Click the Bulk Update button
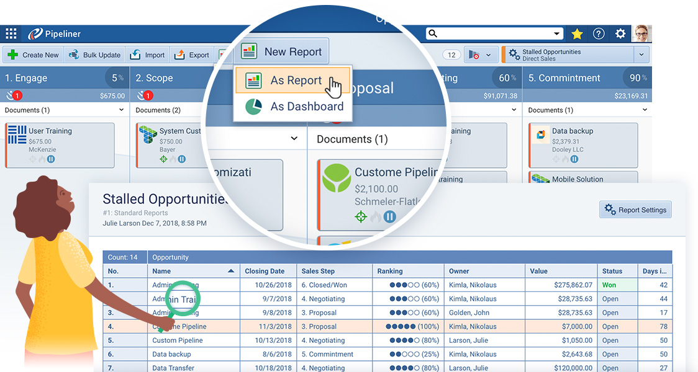This screenshot has height=372, width=698. (x=95, y=55)
